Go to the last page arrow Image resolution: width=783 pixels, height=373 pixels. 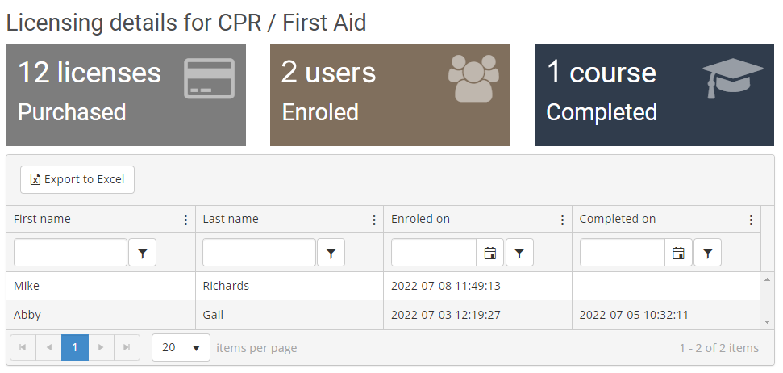coord(127,348)
